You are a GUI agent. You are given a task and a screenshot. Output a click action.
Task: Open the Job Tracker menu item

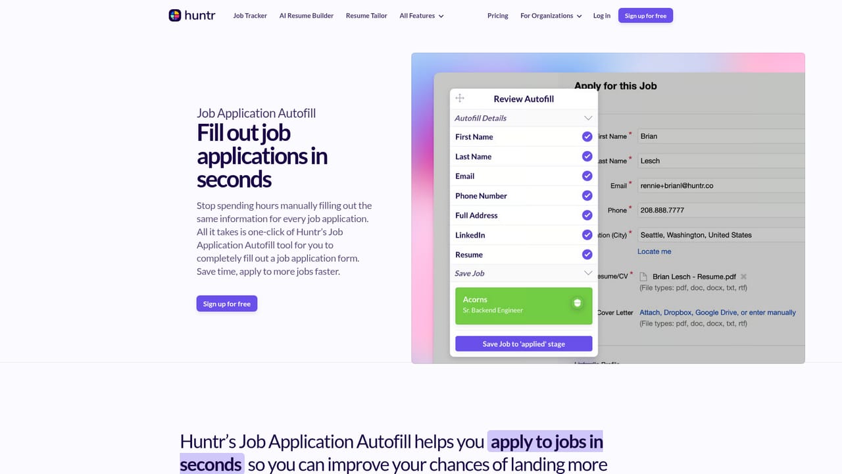[250, 16]
